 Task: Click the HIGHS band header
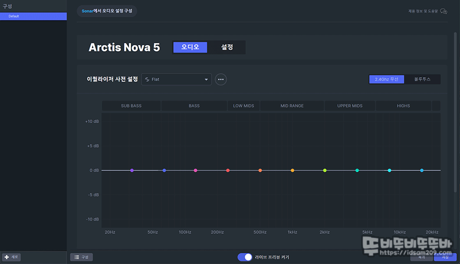403,106
